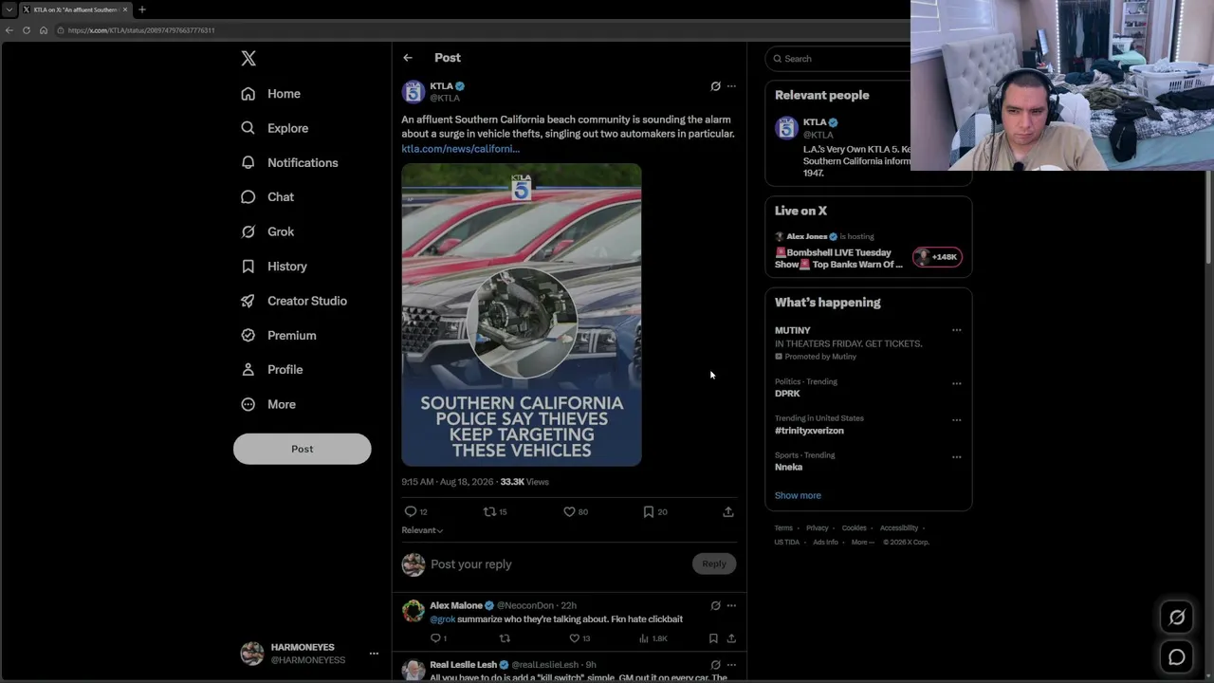Open the floating Grok button
1214x683 pixels.
1177,618
